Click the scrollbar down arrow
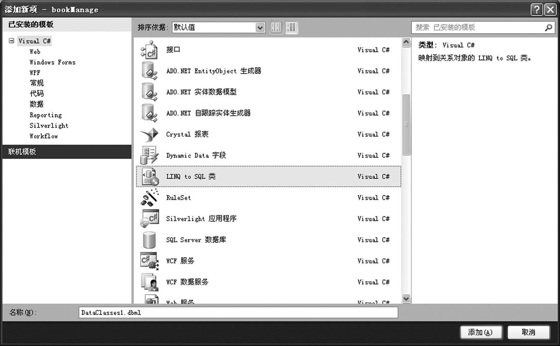560x346 pixels. [x=406, y=299]
